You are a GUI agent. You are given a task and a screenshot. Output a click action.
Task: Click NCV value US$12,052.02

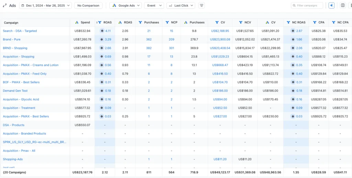245,39
